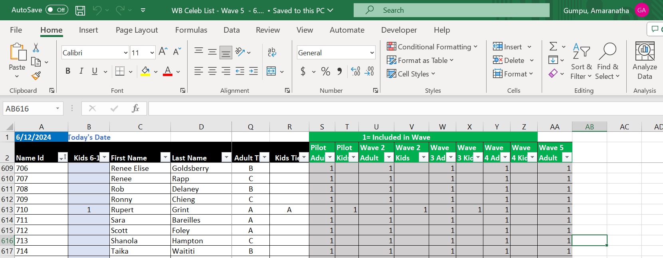
Task: Click Increase Decimal icon
Action: (x=356, y=71)
